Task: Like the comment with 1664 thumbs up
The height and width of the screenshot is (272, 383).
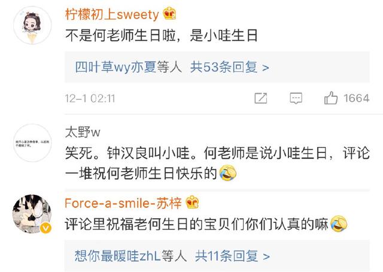Action: click(x=331, y=98)
